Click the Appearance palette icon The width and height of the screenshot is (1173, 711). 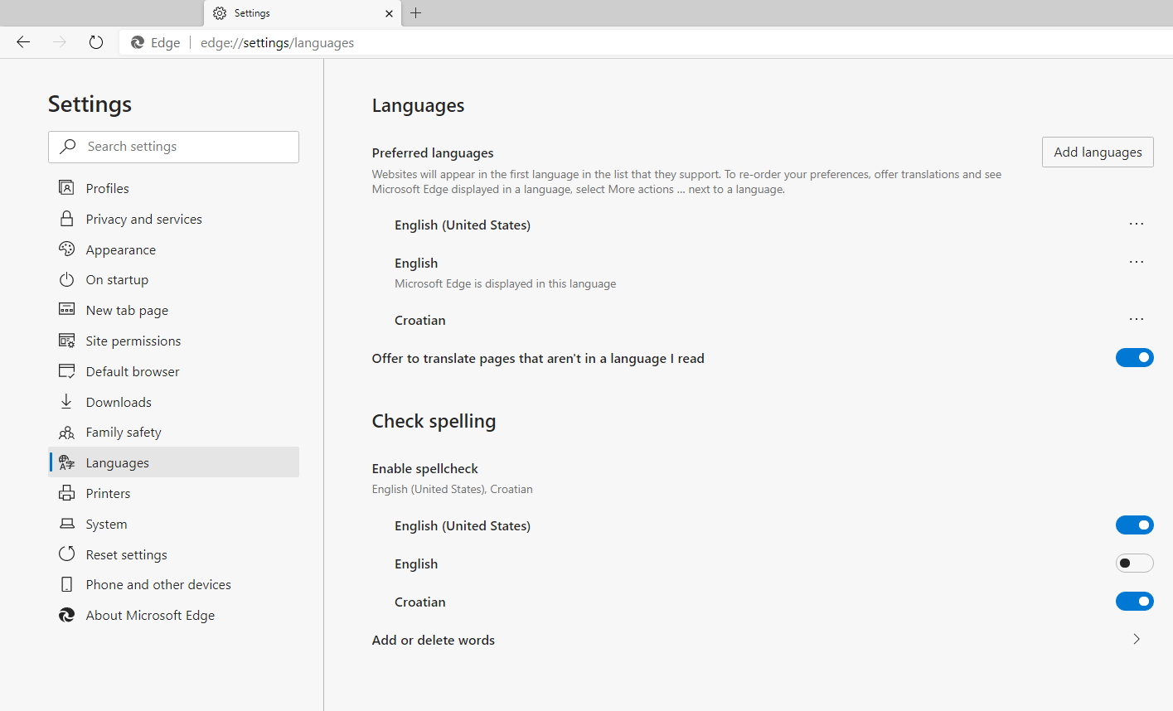(66, 249)
